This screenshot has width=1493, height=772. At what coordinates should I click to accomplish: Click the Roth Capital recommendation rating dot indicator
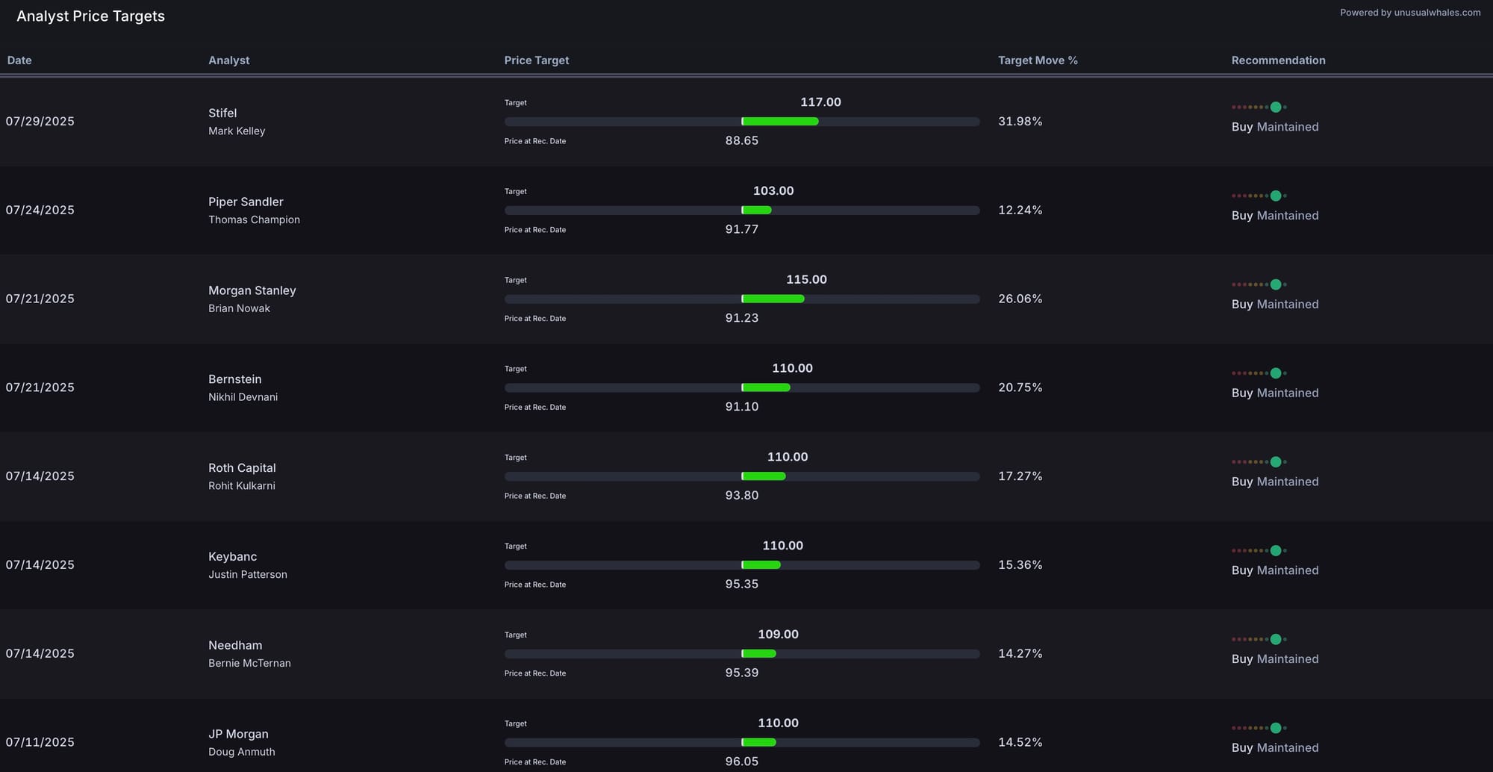(x=1259, y=462)
